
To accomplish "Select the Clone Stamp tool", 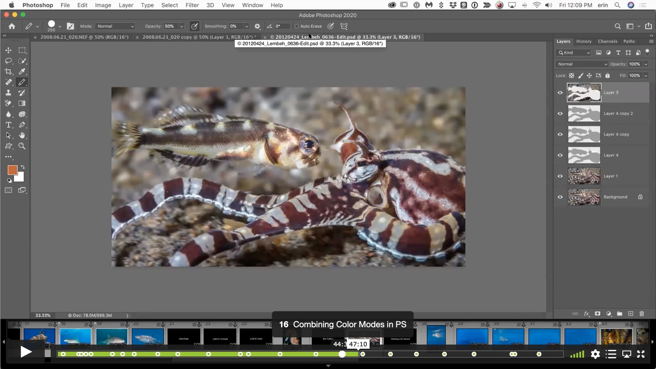I will pyautogui.click(x=8, y=93).
